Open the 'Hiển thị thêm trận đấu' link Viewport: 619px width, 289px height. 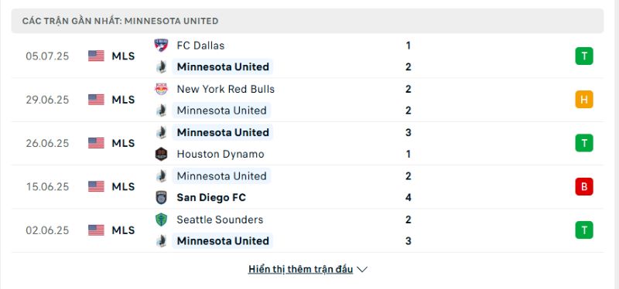coord(300,270)
